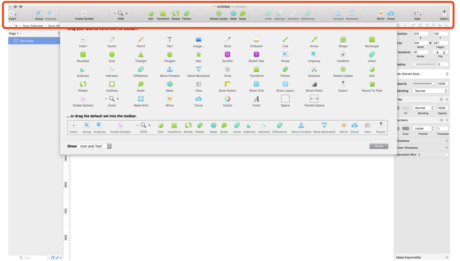Select the Artboard item in customization palette
The width and height of the screenshot is (460, 261).
click(x=256, y=42)
